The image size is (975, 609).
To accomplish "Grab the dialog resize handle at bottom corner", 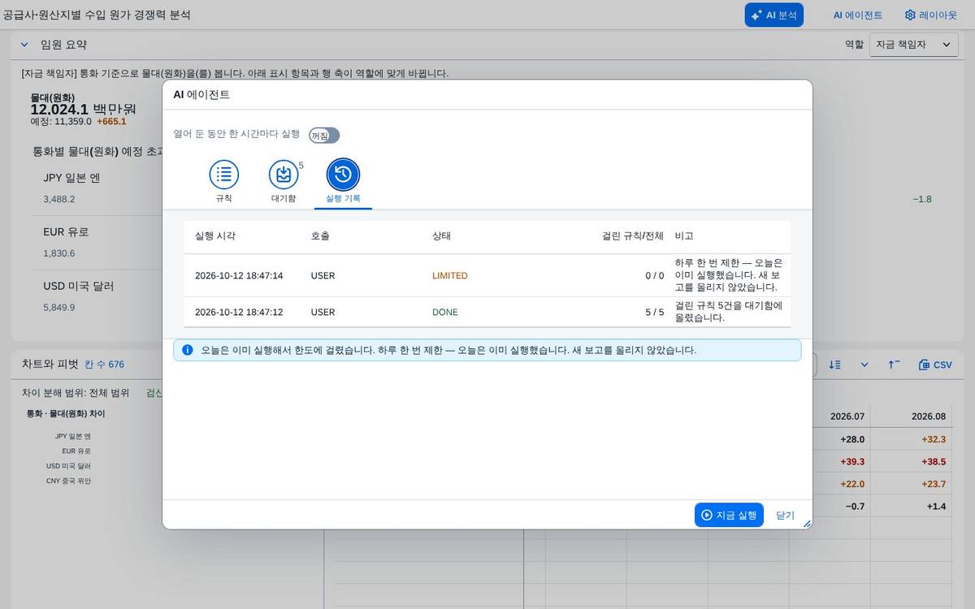I will click(x=807, y=524).
